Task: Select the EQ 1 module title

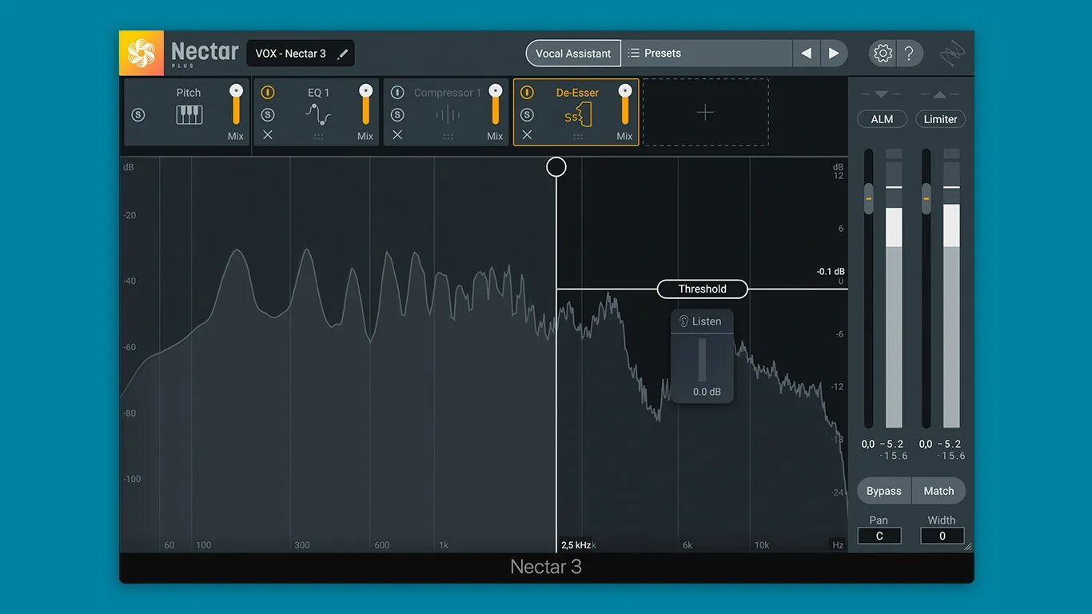Action: 318,93
